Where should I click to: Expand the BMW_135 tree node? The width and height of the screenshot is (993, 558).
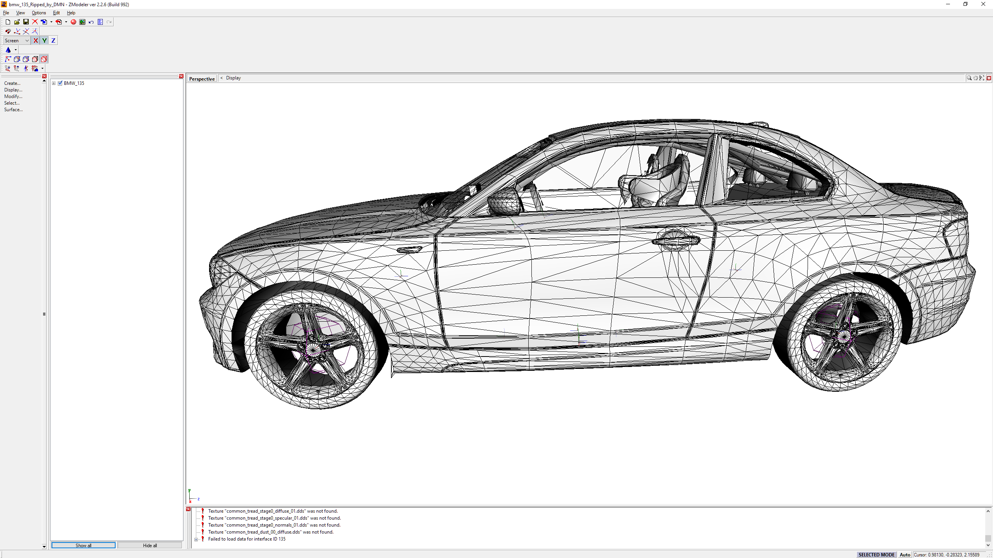54,83
